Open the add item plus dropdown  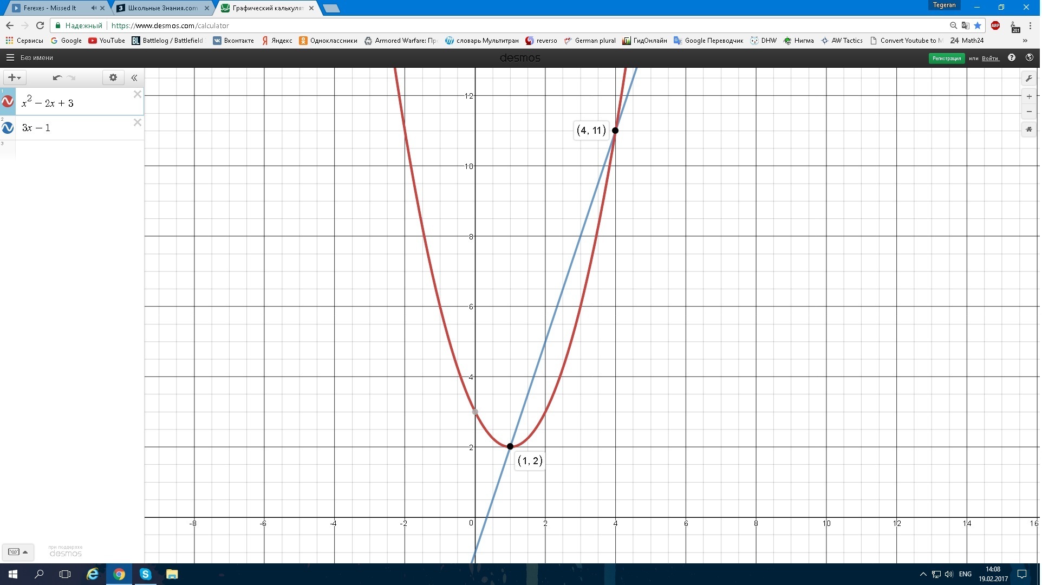click(15, 77)
